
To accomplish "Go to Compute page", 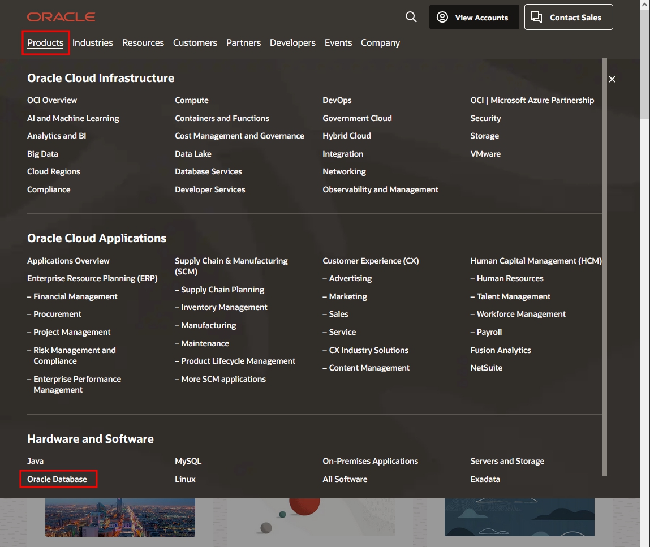I will tap(192, 100).
